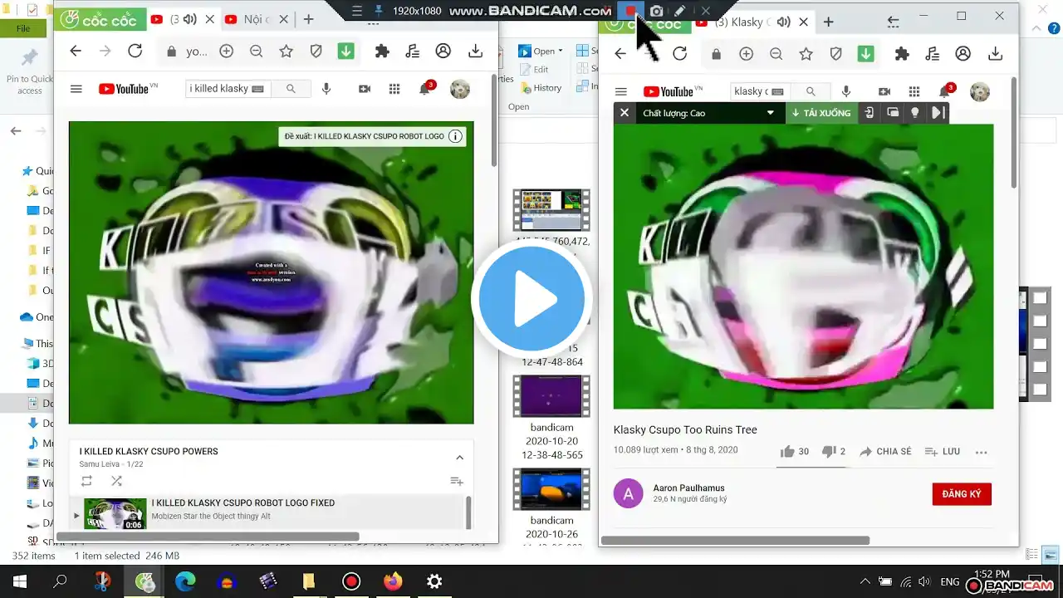Open the adblock shield icon
This screenshot has height=598, width=1063.
pos(316,51)
